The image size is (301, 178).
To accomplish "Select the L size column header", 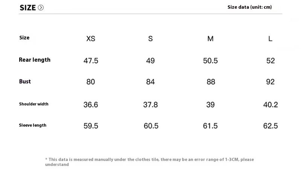I will (270, 39).
